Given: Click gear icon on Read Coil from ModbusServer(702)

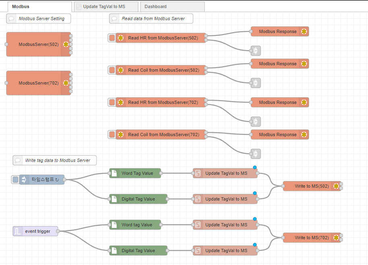Looking at the screenshot, I should [x=121, y=135].
